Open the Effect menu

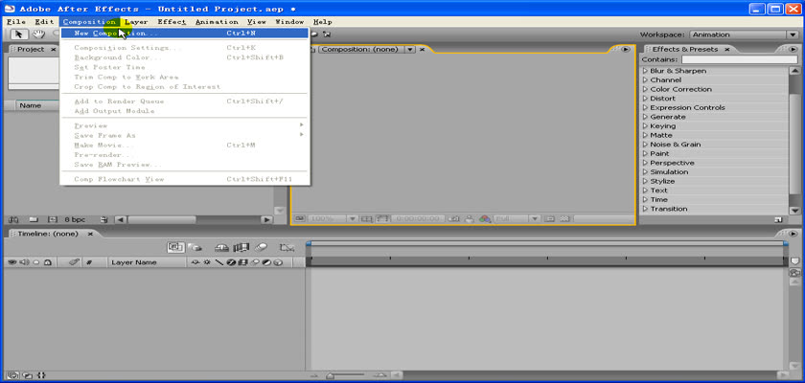point(172,22)
